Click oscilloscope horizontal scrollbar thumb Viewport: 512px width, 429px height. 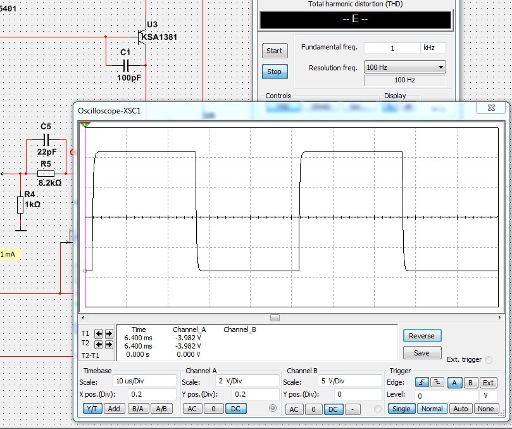[x=275, y=318]
